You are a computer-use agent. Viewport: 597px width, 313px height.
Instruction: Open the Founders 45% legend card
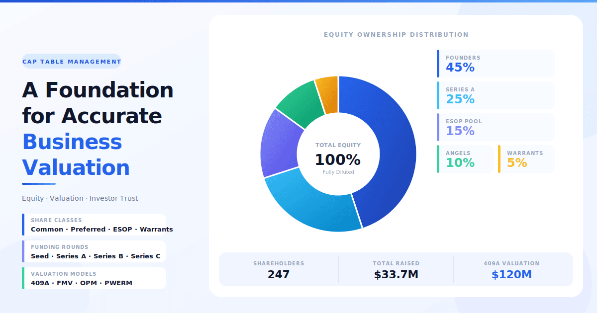point(496,63)
